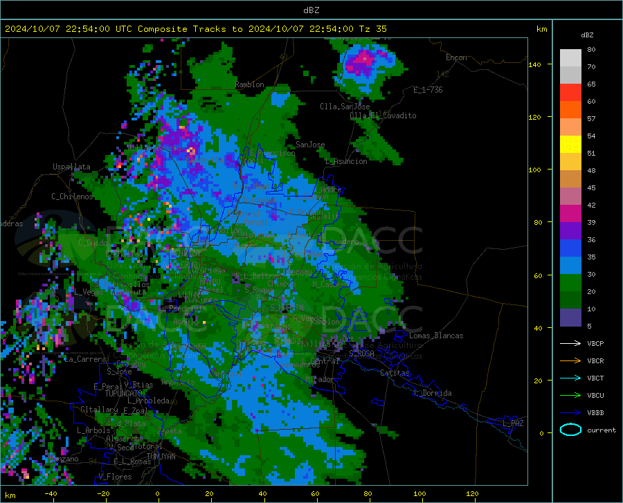Select the violet purple swatch in the legend
The width and height of the screenshot is (623, 503).
(x=570, y=230)
